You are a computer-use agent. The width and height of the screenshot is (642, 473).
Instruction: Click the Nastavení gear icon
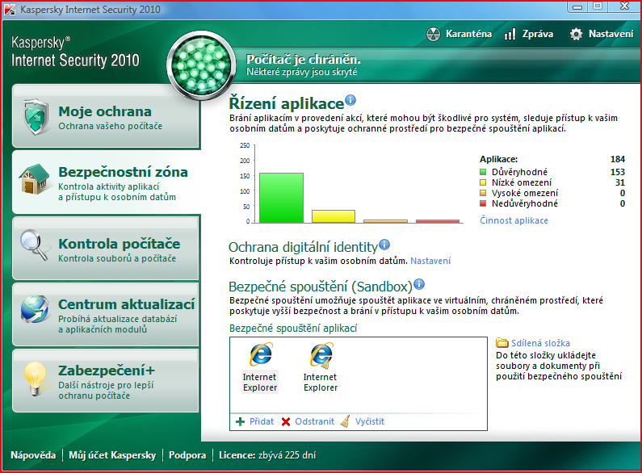[576, 34]
